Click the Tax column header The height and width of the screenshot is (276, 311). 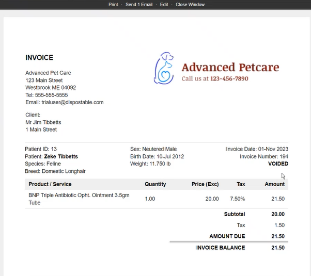tap(240, 184)
